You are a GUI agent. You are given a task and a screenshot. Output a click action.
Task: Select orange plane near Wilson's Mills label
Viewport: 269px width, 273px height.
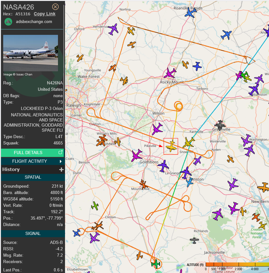tap(103, 138)
